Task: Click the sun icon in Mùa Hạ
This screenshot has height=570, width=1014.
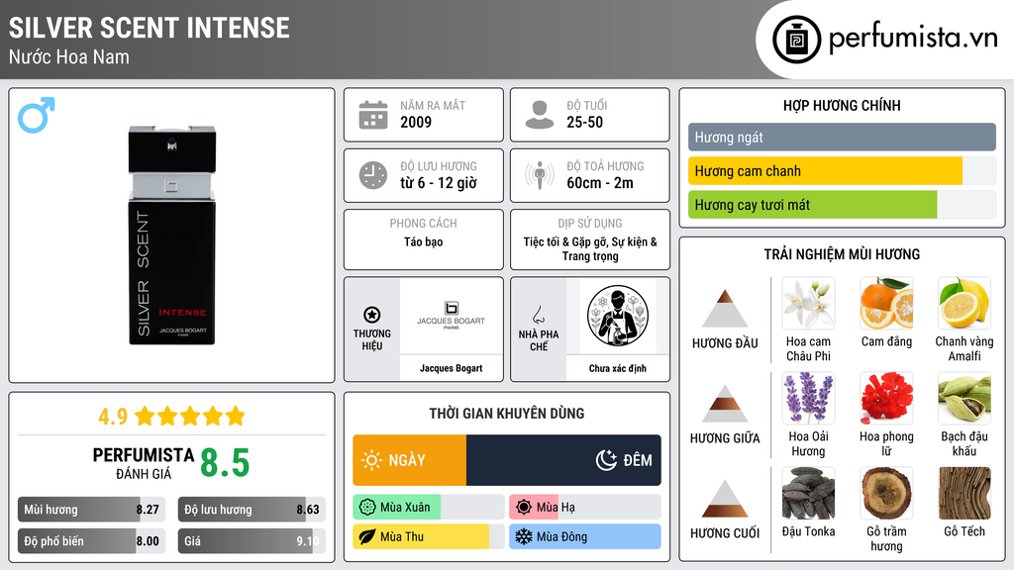Action: [524, 508]
